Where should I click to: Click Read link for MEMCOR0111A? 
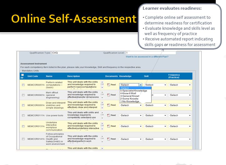click(113, 115)
